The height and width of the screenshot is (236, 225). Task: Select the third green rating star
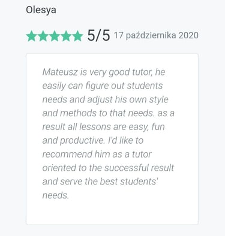[55, 37]
